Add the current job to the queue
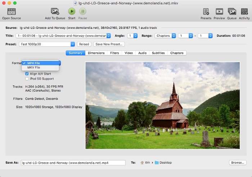This screenshot has height=177, width=252. pos(55,12)
